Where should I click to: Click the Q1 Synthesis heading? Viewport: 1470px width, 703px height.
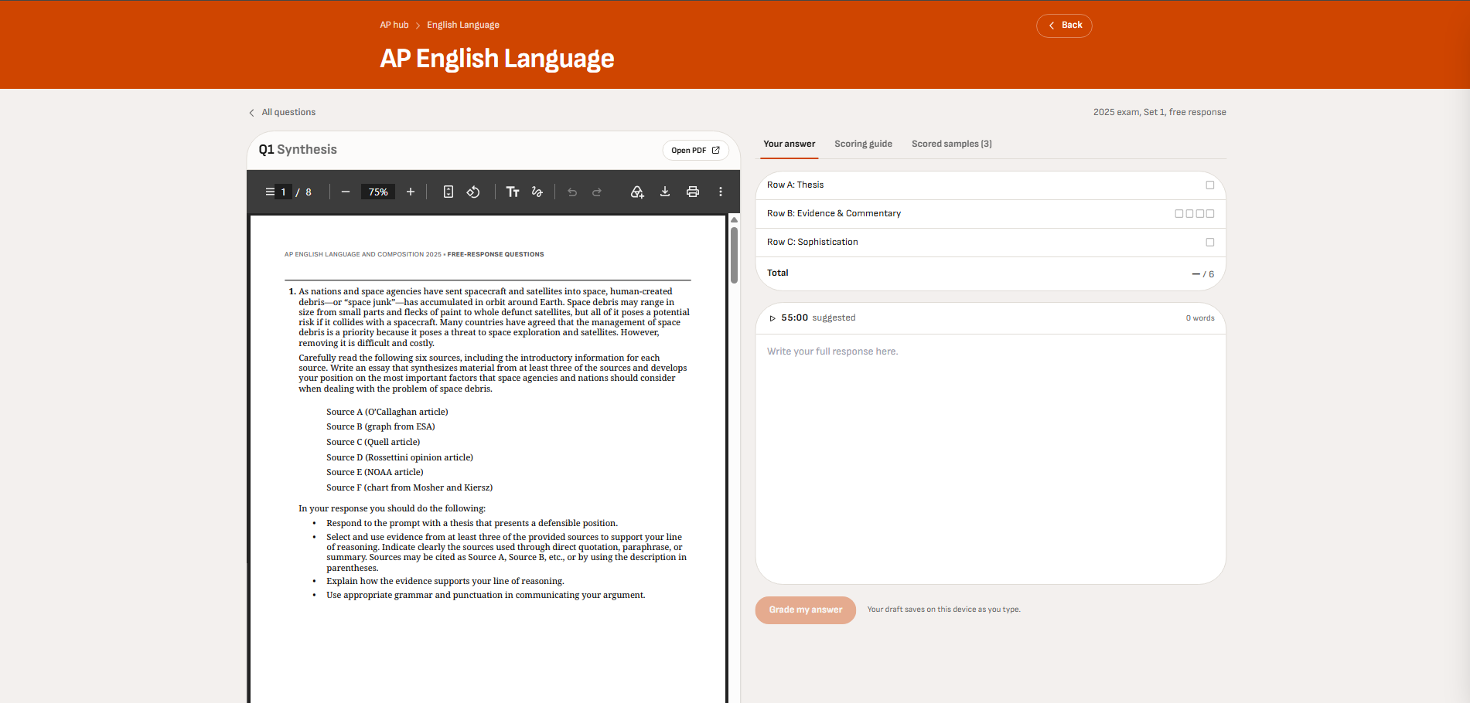click(x=298, y=150)
